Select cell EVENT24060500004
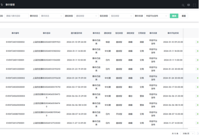 [15, 105]
